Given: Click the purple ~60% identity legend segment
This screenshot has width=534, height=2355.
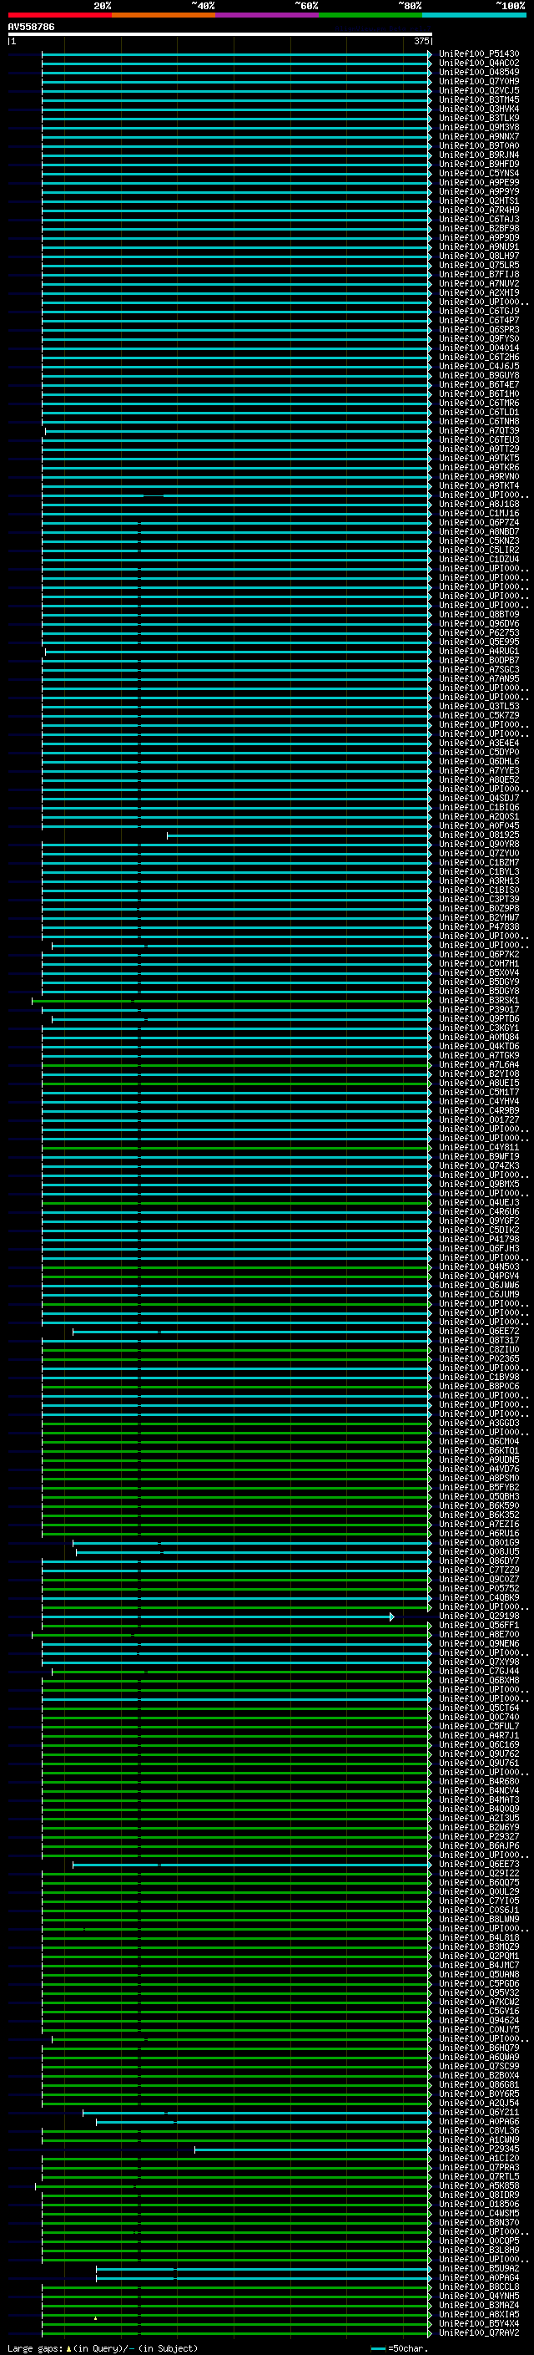Looking at the screenshot, I should click(268, 15).
